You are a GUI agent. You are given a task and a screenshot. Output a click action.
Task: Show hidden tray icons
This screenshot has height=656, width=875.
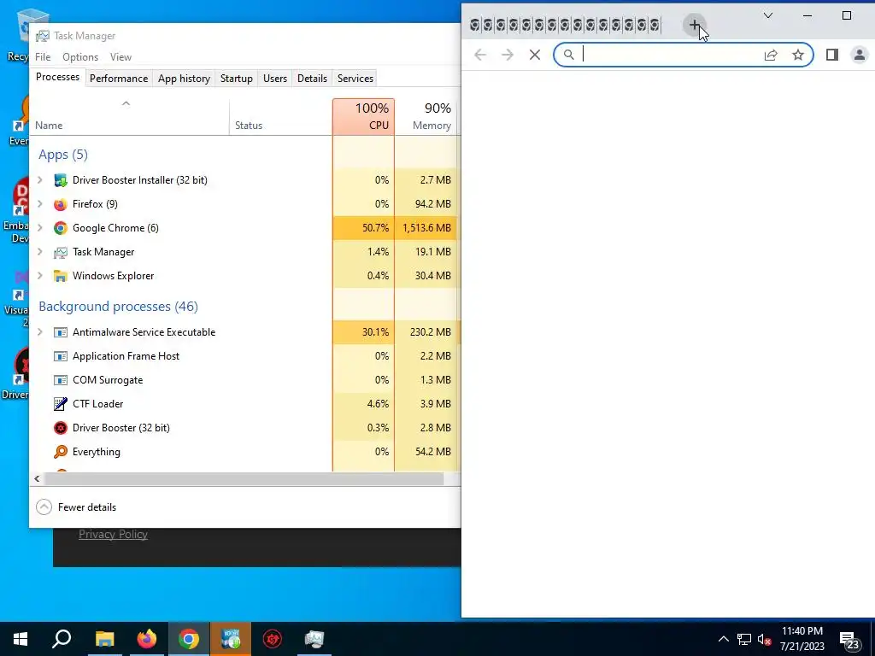coord(723,639)
